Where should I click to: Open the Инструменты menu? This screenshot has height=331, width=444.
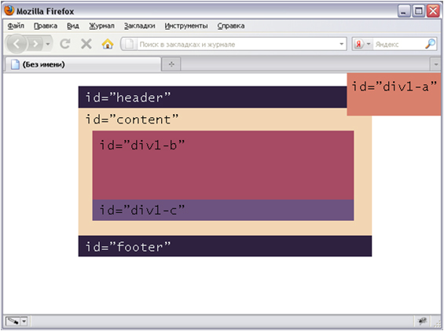[186, 26]
